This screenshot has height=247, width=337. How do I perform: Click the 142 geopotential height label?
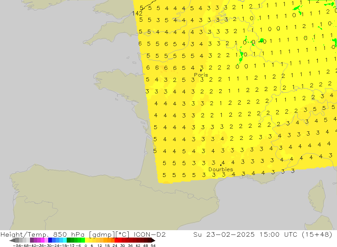[x=137, y=13]
